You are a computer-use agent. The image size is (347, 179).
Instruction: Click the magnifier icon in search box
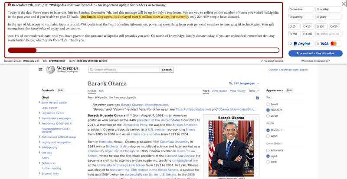(91, 70)
